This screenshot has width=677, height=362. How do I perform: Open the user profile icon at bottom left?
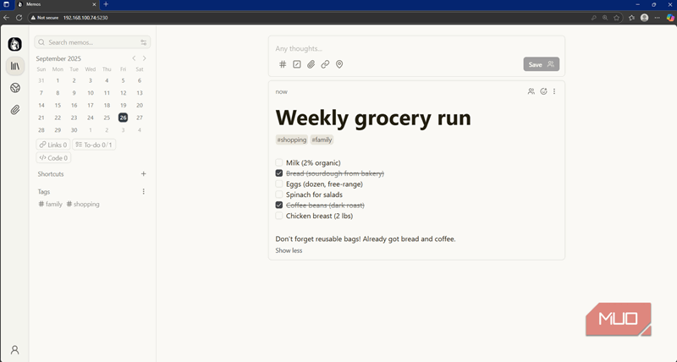click(x=14, y=349)
